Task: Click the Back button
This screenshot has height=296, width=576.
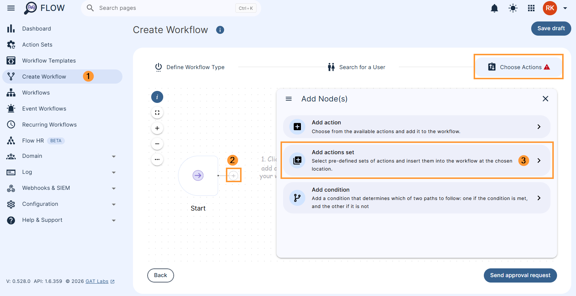Action: pos(160,275)
